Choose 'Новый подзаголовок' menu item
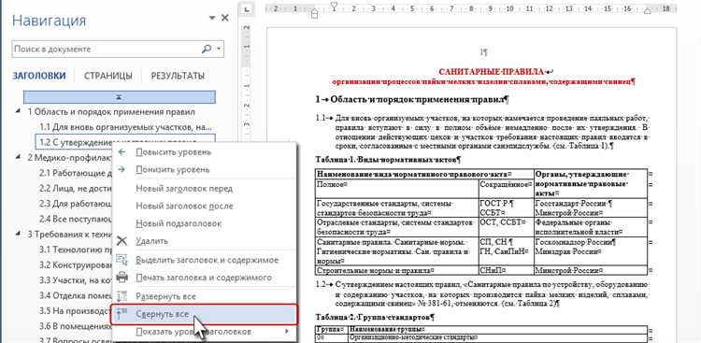 point(205,223)
